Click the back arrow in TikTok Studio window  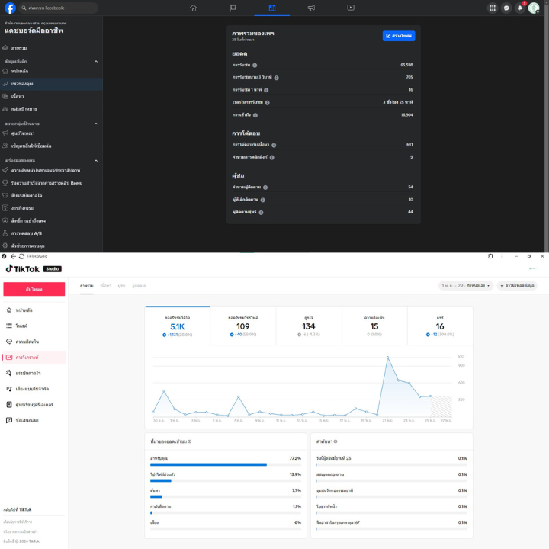point(13,256)
